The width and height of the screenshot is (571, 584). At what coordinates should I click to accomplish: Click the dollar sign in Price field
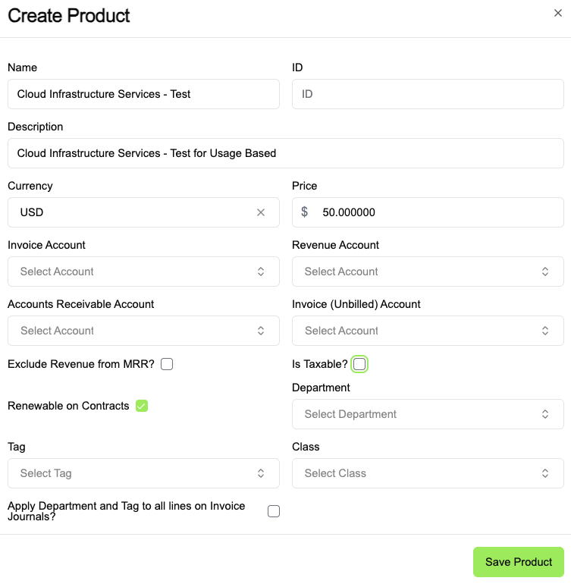point(305,212)
